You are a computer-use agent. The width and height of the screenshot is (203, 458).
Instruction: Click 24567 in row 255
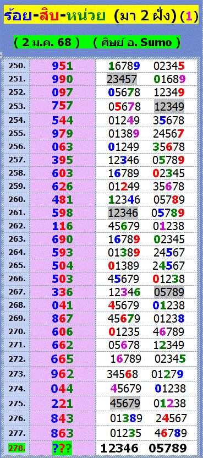(x=169, y=134)
